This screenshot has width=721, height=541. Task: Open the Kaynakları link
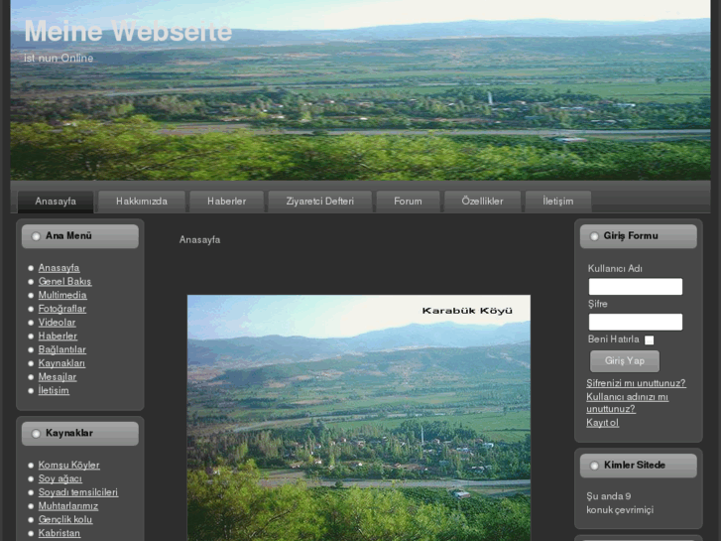(61, 363)
